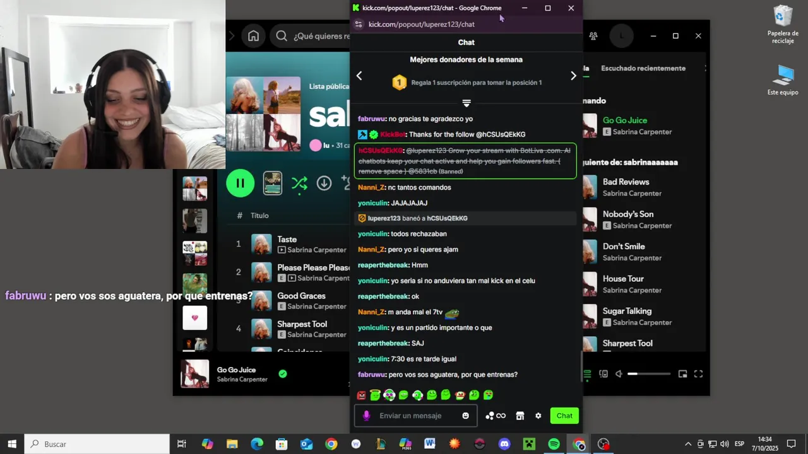Open Spotify queue view icon
The image size is (808, 454).
point(587,374)
